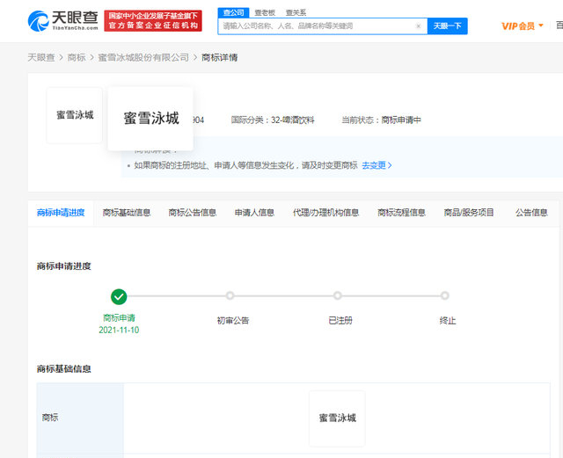Select the 查关系 search tab
The width and height of the screenshot is (563, 458).
tap(296, 13)
